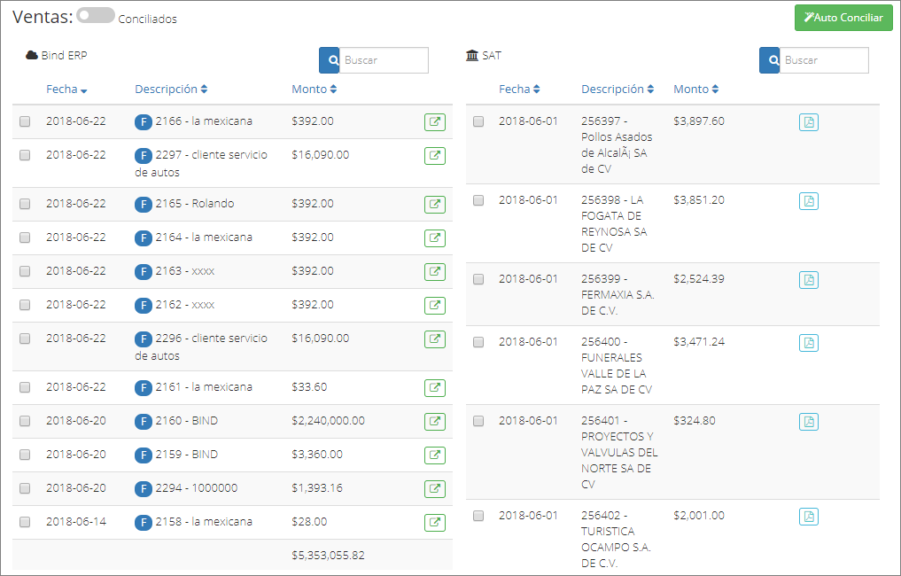Open invoice 2163 xxxx external link icon
The image size is (901, 576).
point(434,271)
